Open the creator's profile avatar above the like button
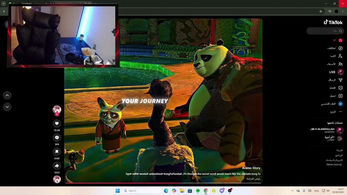 click(x=57, y=110)
